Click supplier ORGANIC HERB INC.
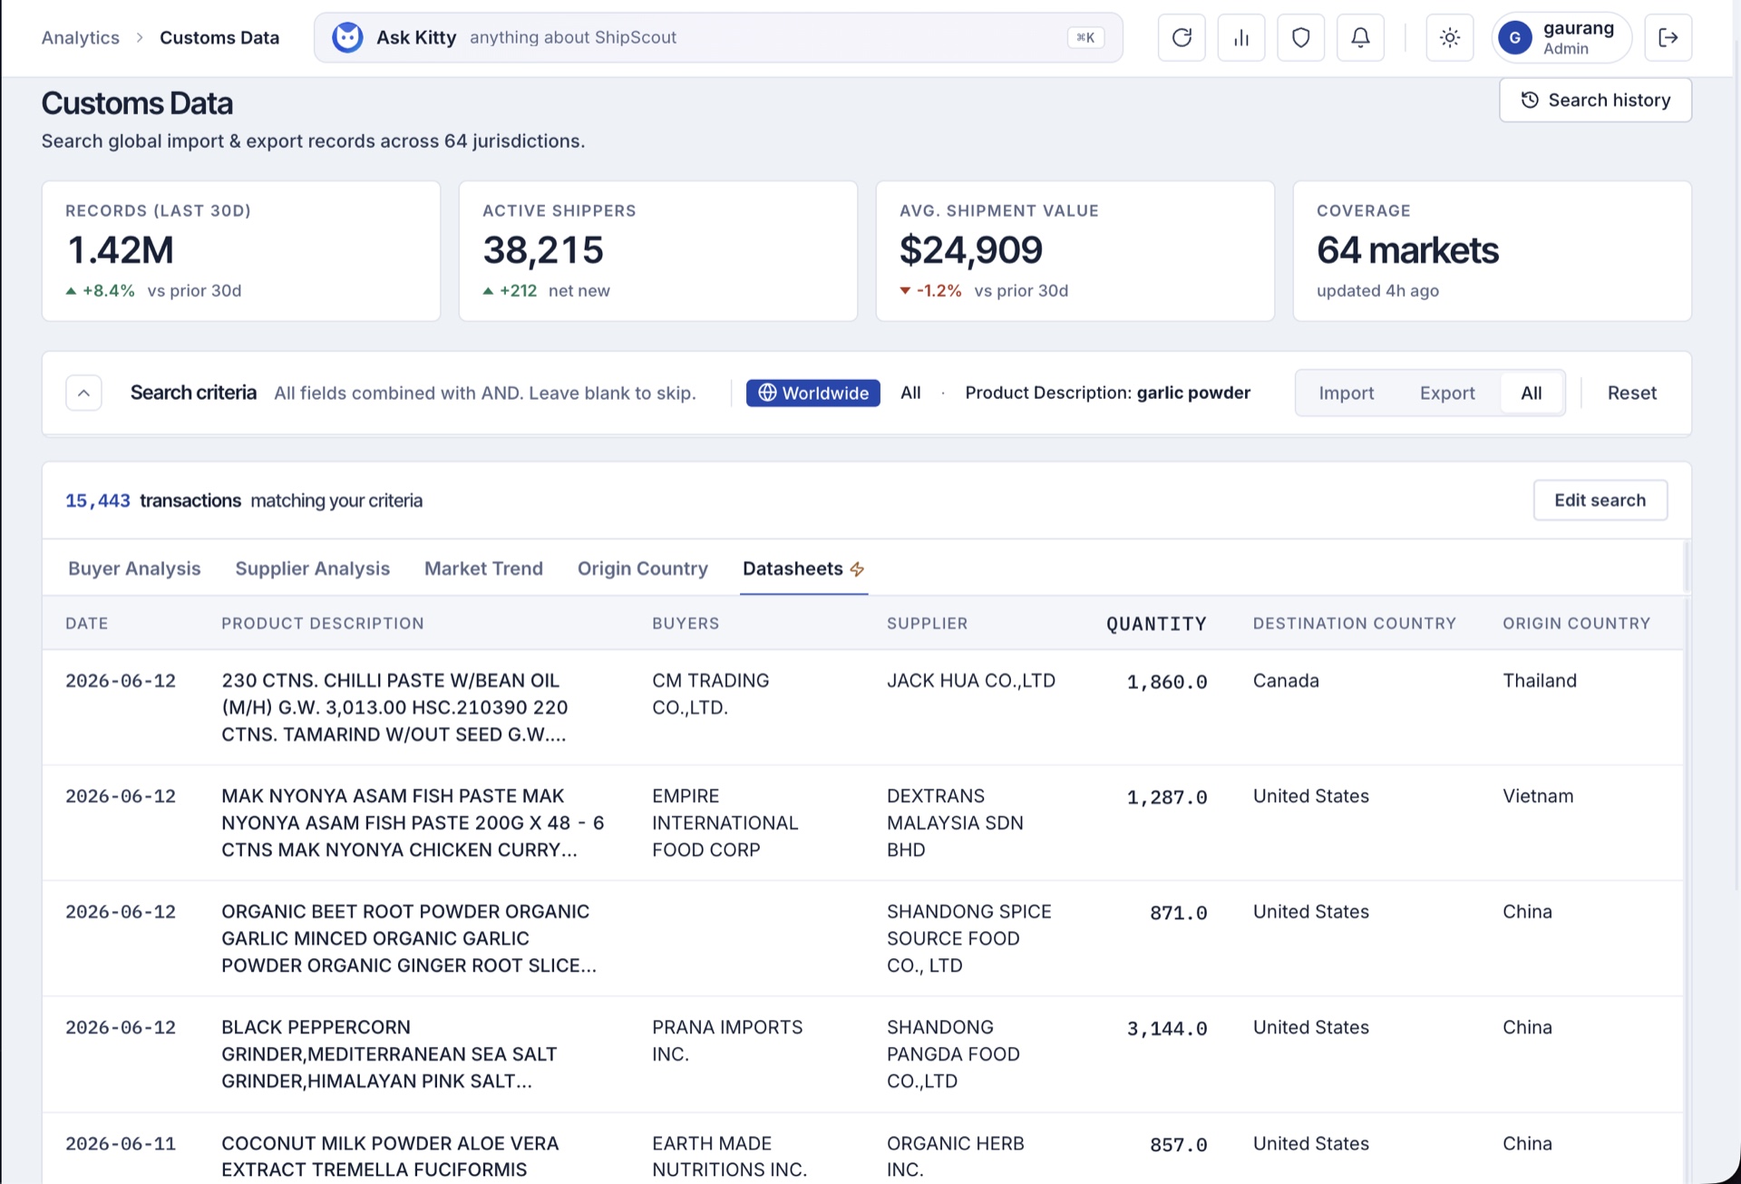This screenshot has height=1184, width=1741. (x=955, y=1156)
